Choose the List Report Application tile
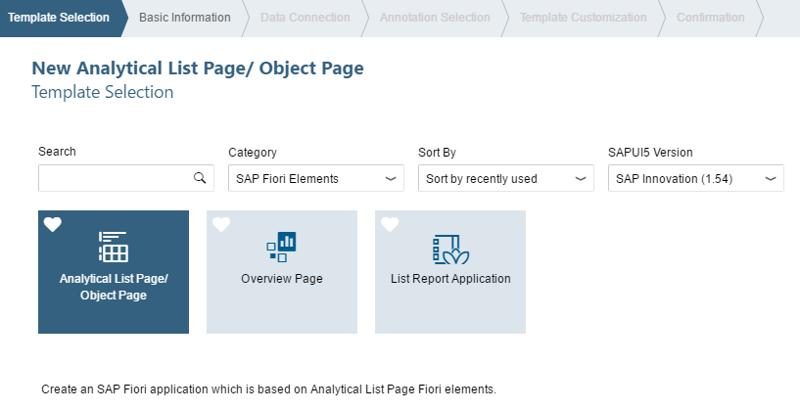800x411 pixels. click(x=450, y=272)
